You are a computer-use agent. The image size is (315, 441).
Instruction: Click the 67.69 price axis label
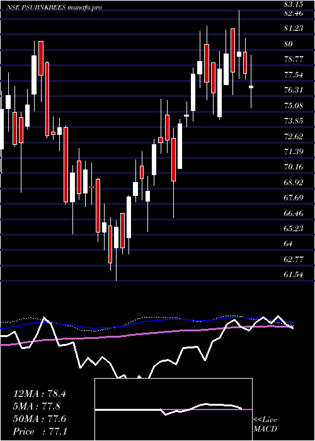294,198
